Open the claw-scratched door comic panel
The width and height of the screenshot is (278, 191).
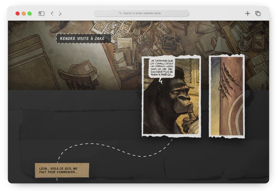point(227,96)
